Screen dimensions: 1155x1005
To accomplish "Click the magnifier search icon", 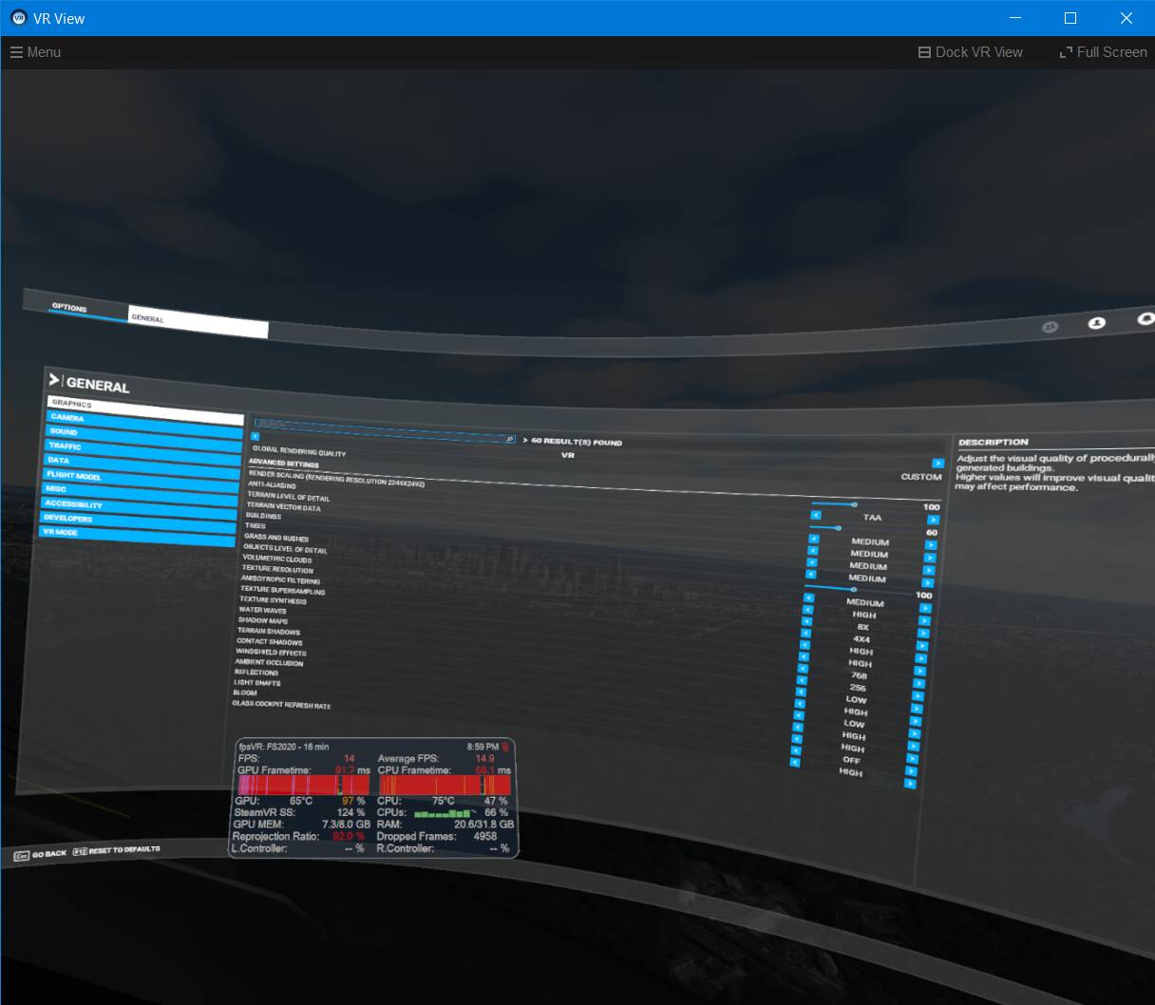I will (x=510, y=440).
